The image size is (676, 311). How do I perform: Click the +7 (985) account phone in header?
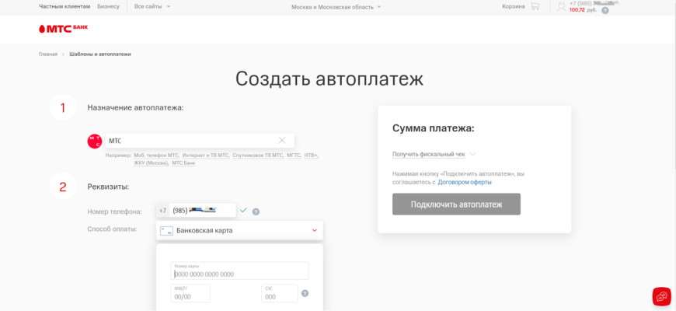[594, 3]
